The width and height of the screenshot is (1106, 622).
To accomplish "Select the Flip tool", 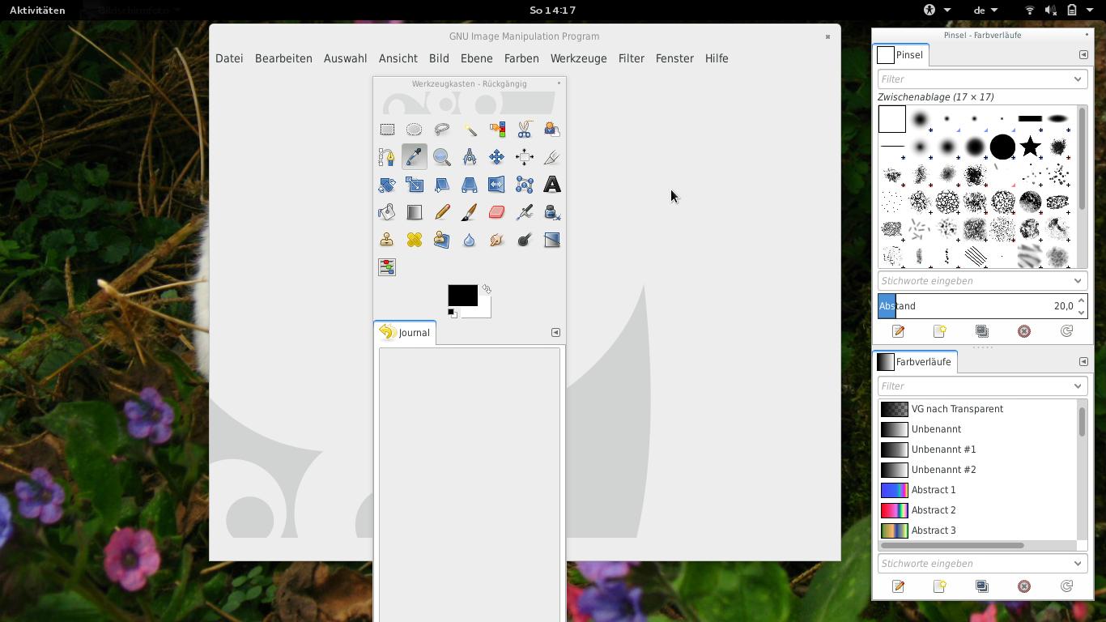I will pos(497,185).
